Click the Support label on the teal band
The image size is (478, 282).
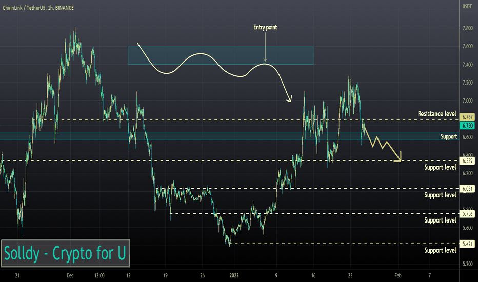pos(449,136)
